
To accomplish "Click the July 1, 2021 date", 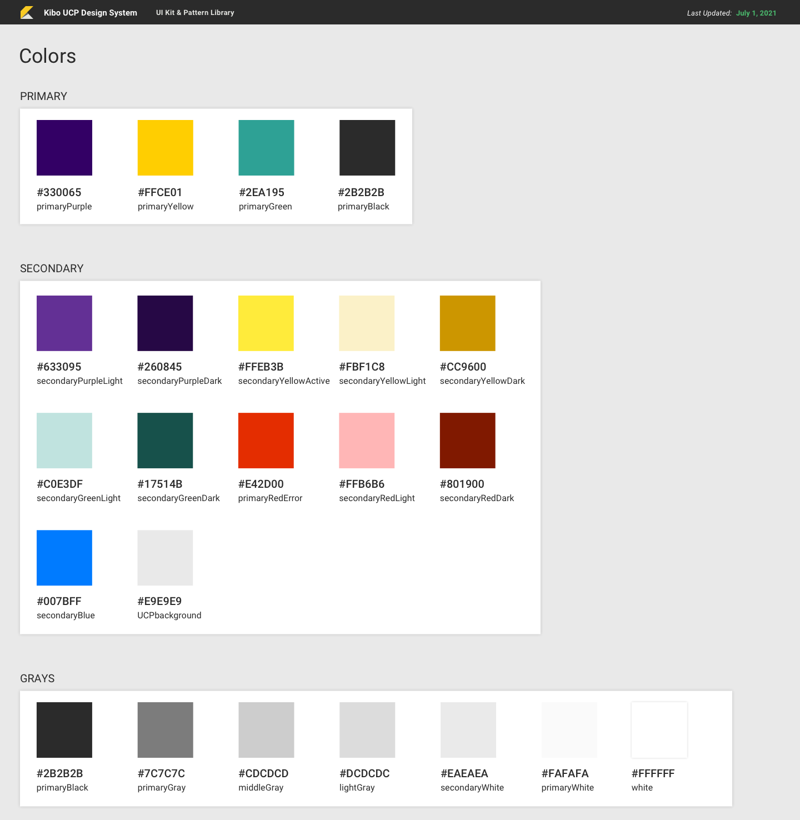I will pyautogui.click(x=756, y=13).
